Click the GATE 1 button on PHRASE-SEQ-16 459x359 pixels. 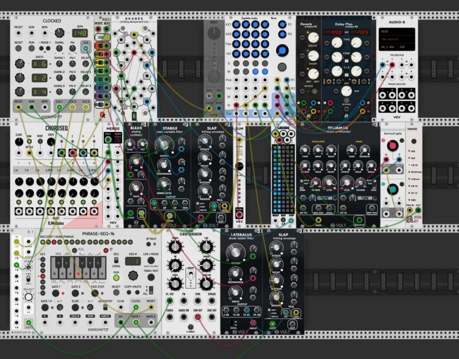[56, 293]
